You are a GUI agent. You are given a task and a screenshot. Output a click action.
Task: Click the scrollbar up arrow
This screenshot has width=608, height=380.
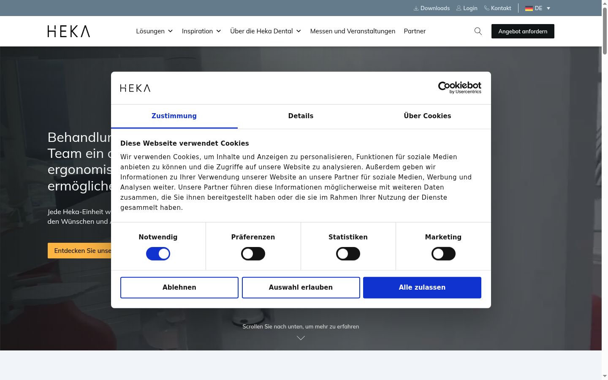[x=605, y=3]
